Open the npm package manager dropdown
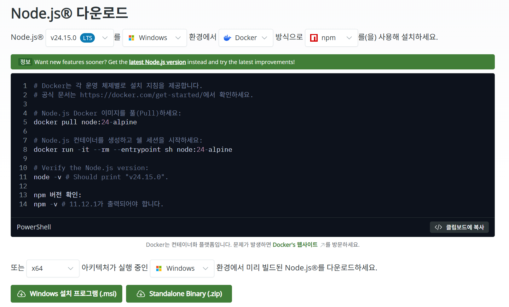 click(331, 38)
